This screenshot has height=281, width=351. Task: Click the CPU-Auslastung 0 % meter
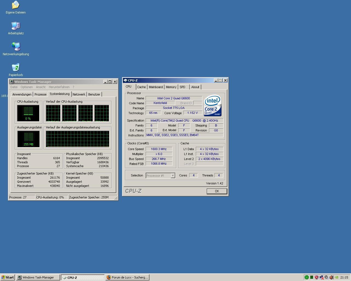coord(28,113)
